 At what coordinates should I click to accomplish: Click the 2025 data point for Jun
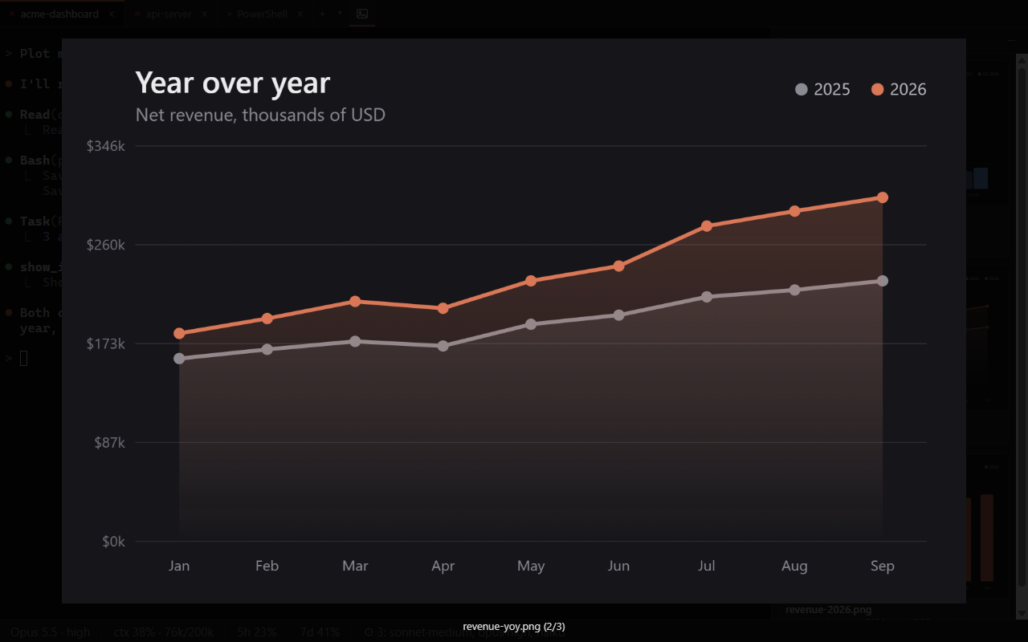[618, 315]
